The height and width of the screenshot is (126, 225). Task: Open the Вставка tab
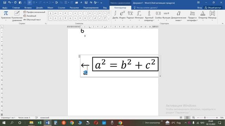coord(28,8)
